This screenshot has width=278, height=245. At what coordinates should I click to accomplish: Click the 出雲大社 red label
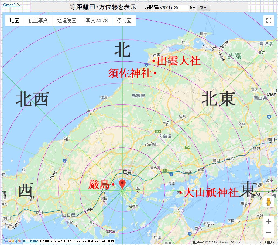pyautogui.click(x=179, y=61)
